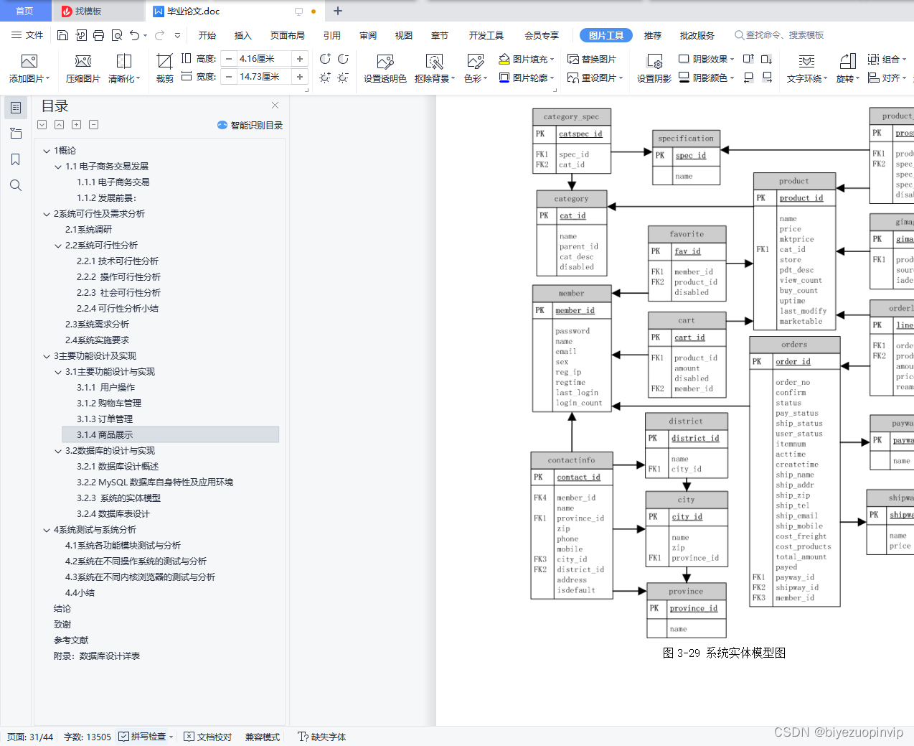The image size is (914, 746).
Task: Collapse the 3.2数据库的设计与实现 section
Action: [x=57, y=450]
